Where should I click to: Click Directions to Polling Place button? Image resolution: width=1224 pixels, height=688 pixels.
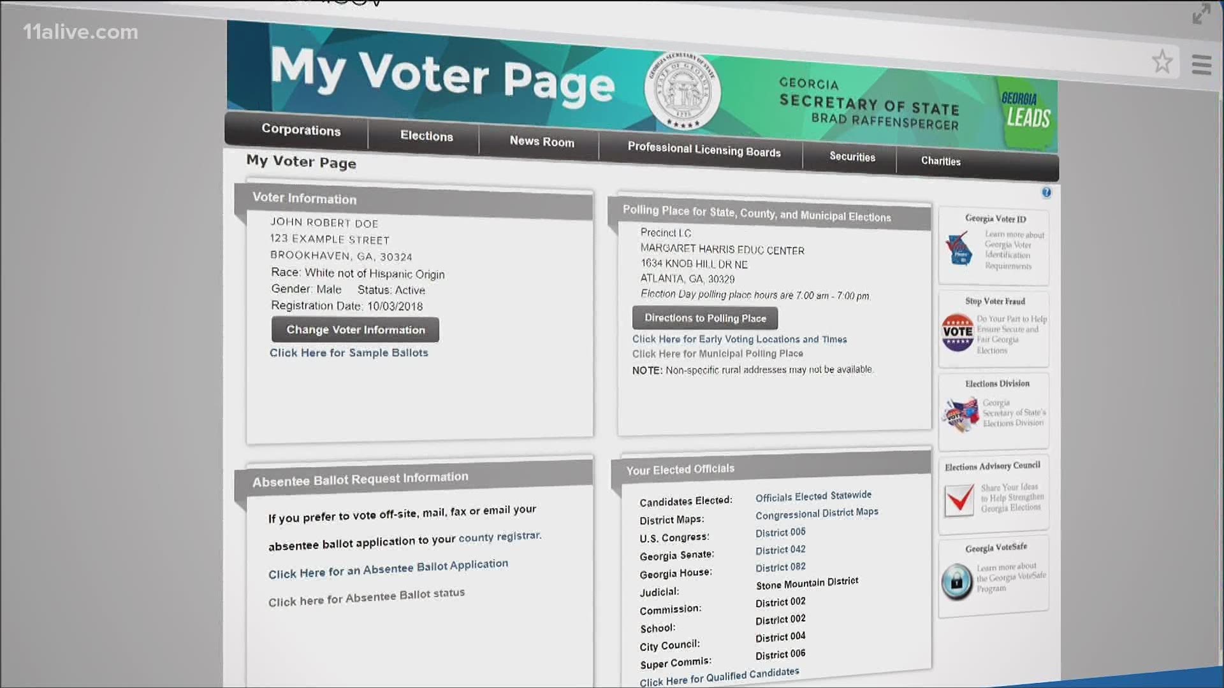pyautogui.click(x=704, y=317)
